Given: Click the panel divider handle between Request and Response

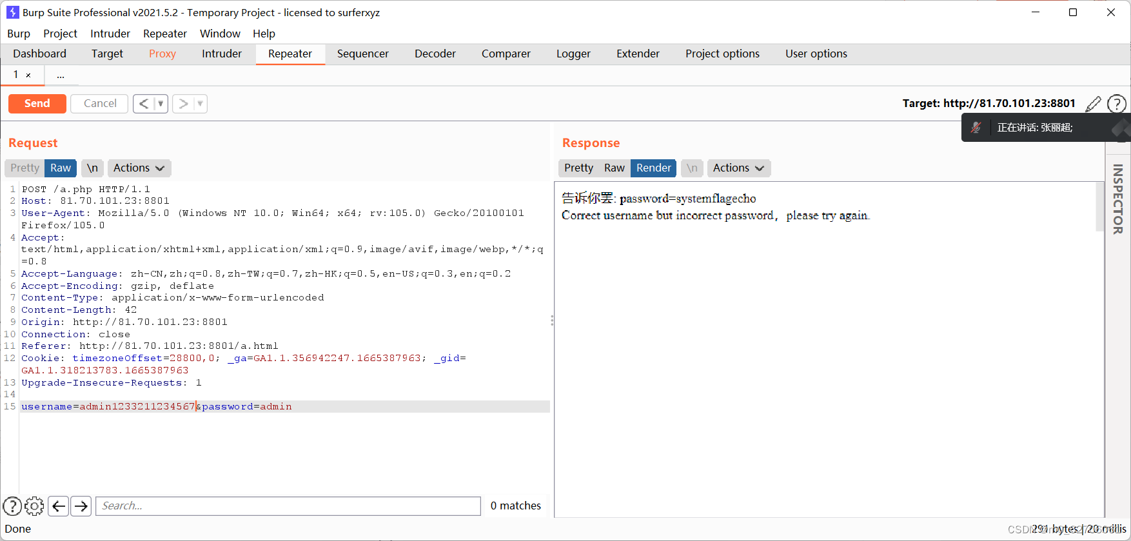Looking at the screenshot, I should (x=552, y=320).
